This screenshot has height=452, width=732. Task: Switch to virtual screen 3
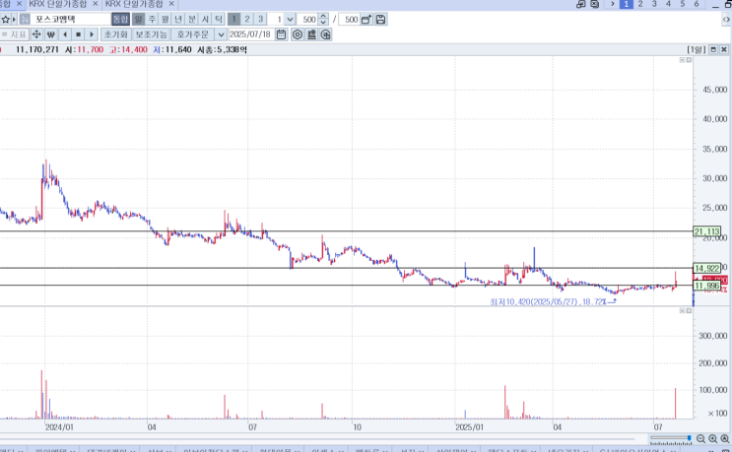click(x=654, y=4)
